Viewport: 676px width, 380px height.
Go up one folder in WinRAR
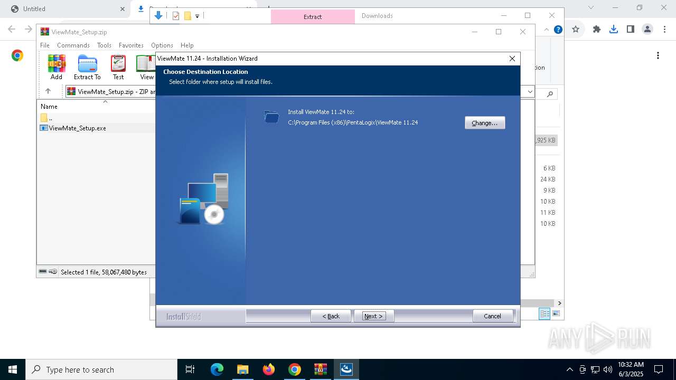(x=48, y=91)
